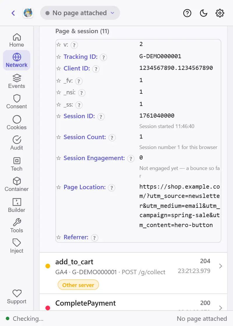Toggle dark mode with the moon icon
The image size is (233, 326).
click(x=204, y=13)
